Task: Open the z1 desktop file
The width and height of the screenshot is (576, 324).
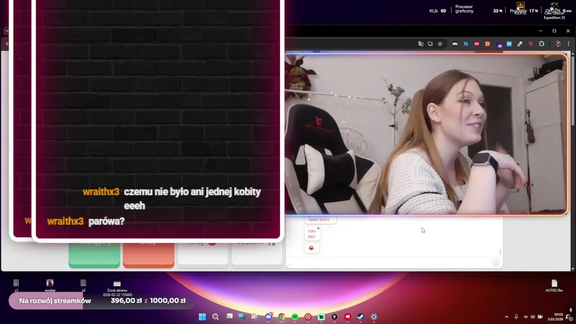Action: 16,285
